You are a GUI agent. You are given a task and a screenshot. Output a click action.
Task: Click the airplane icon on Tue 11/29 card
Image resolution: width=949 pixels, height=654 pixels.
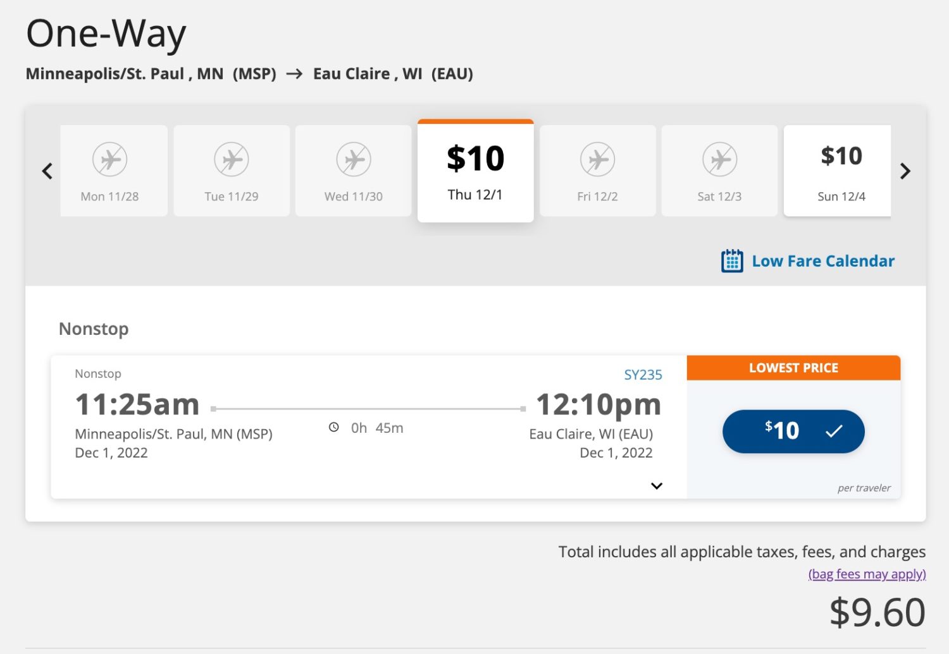click(x=231, y=159)
